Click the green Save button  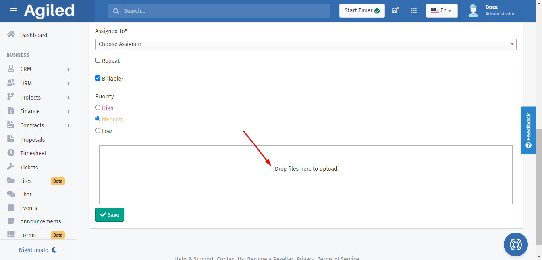coord(110,215)
